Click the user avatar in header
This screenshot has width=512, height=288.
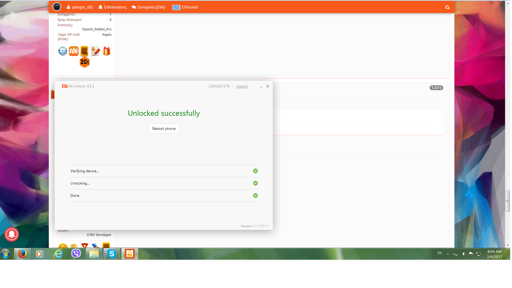57,7
